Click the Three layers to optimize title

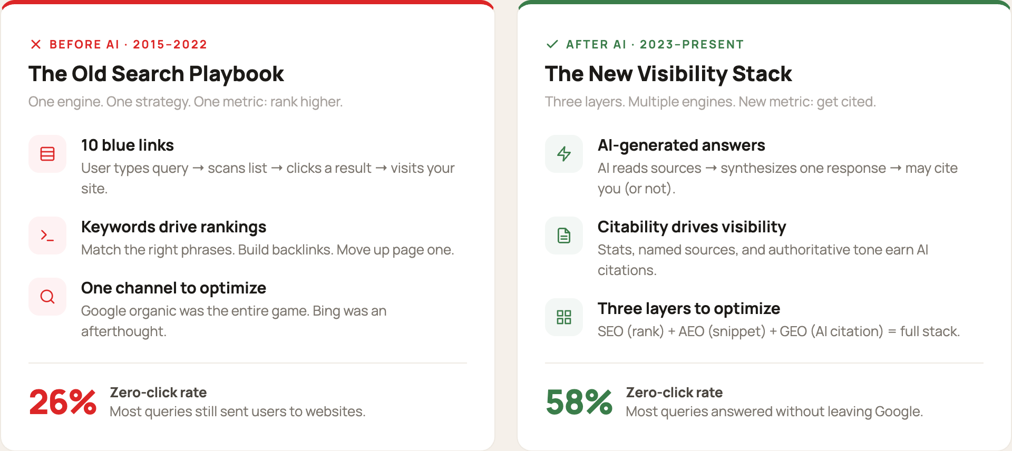pos(688,309)
